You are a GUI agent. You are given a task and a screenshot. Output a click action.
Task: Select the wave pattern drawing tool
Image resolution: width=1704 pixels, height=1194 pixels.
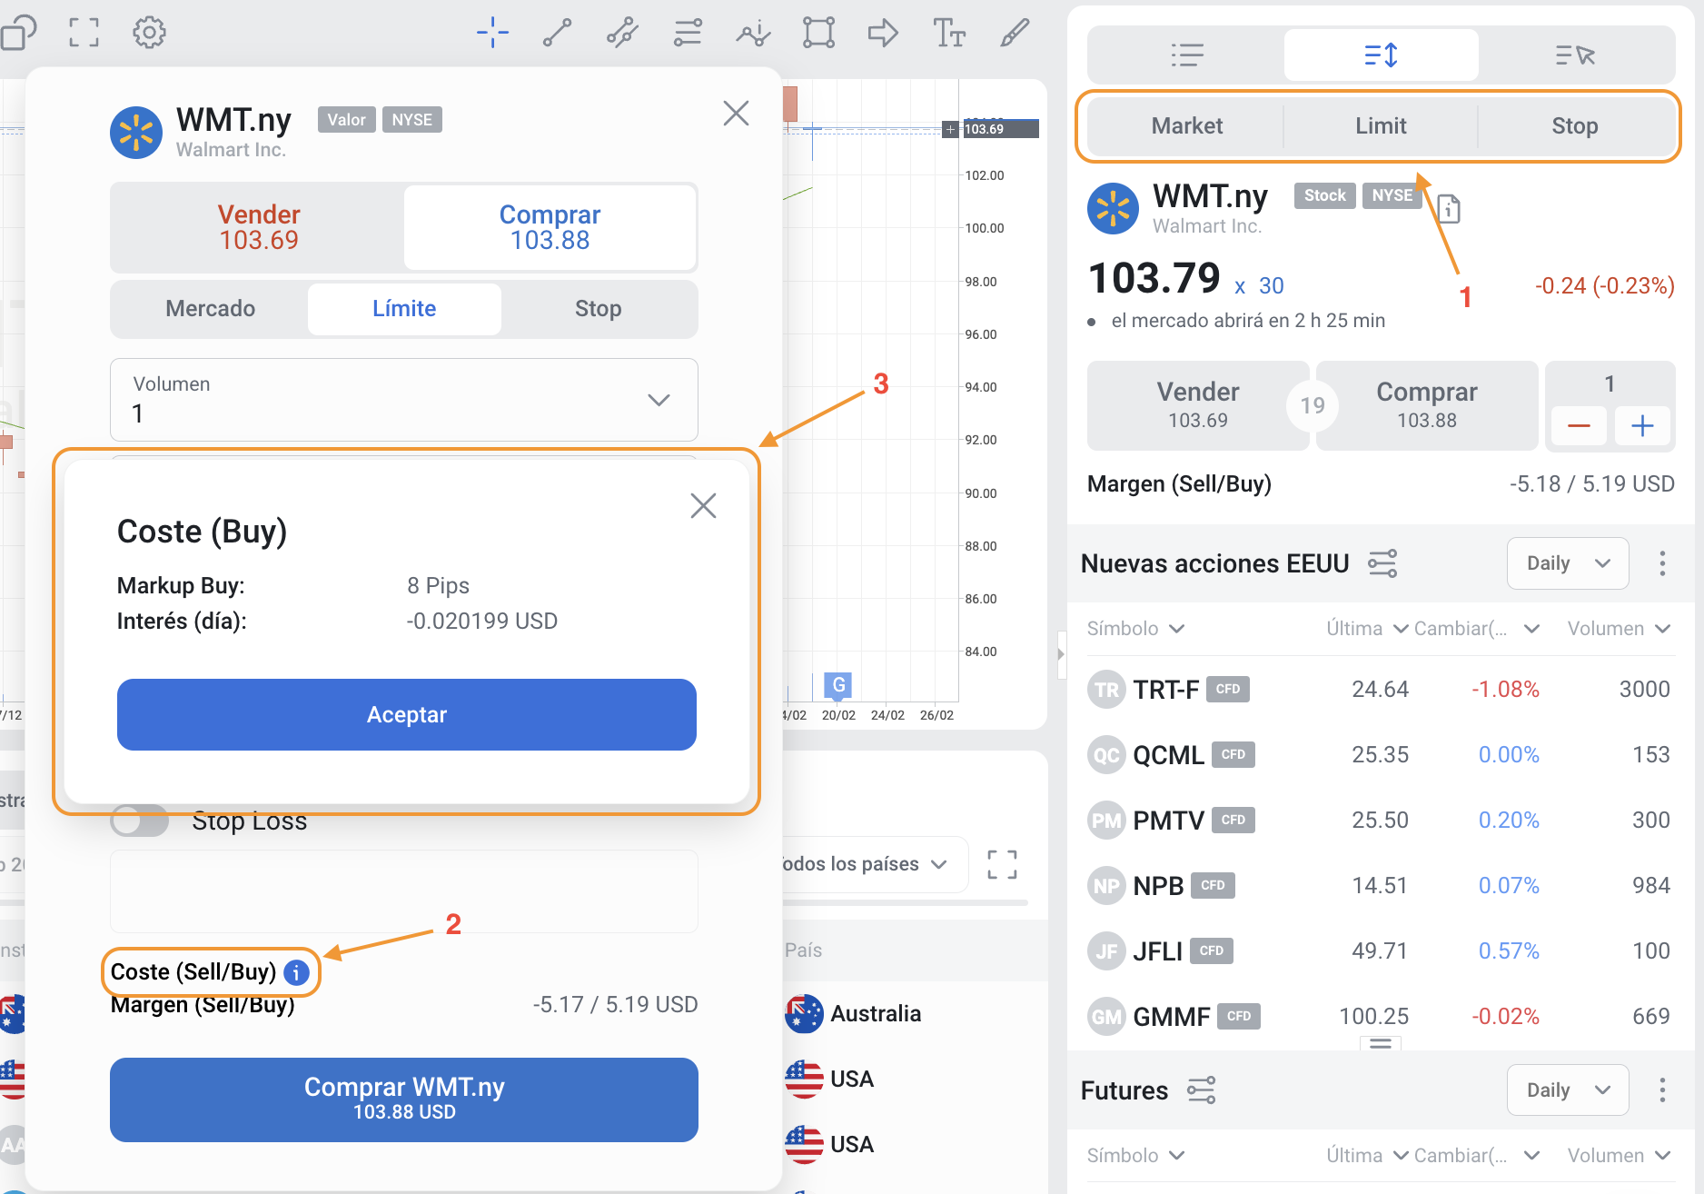pos(753,33)
